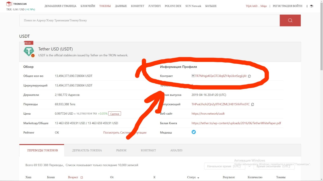This screenshot has height=181, width=323.
Task: Click the Хеш column header
Action: pos(28,177)
